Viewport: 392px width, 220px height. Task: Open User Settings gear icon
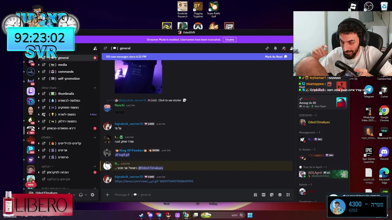tap(92, 195)
